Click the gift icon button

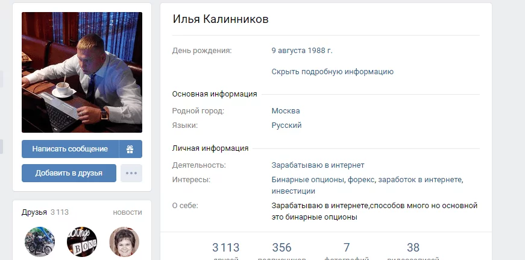131,149
